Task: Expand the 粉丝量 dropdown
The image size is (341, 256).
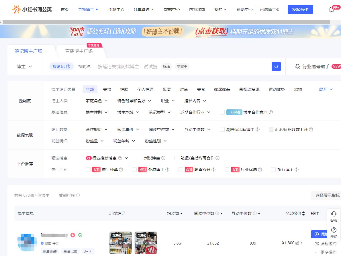Action: coord(95,141)
